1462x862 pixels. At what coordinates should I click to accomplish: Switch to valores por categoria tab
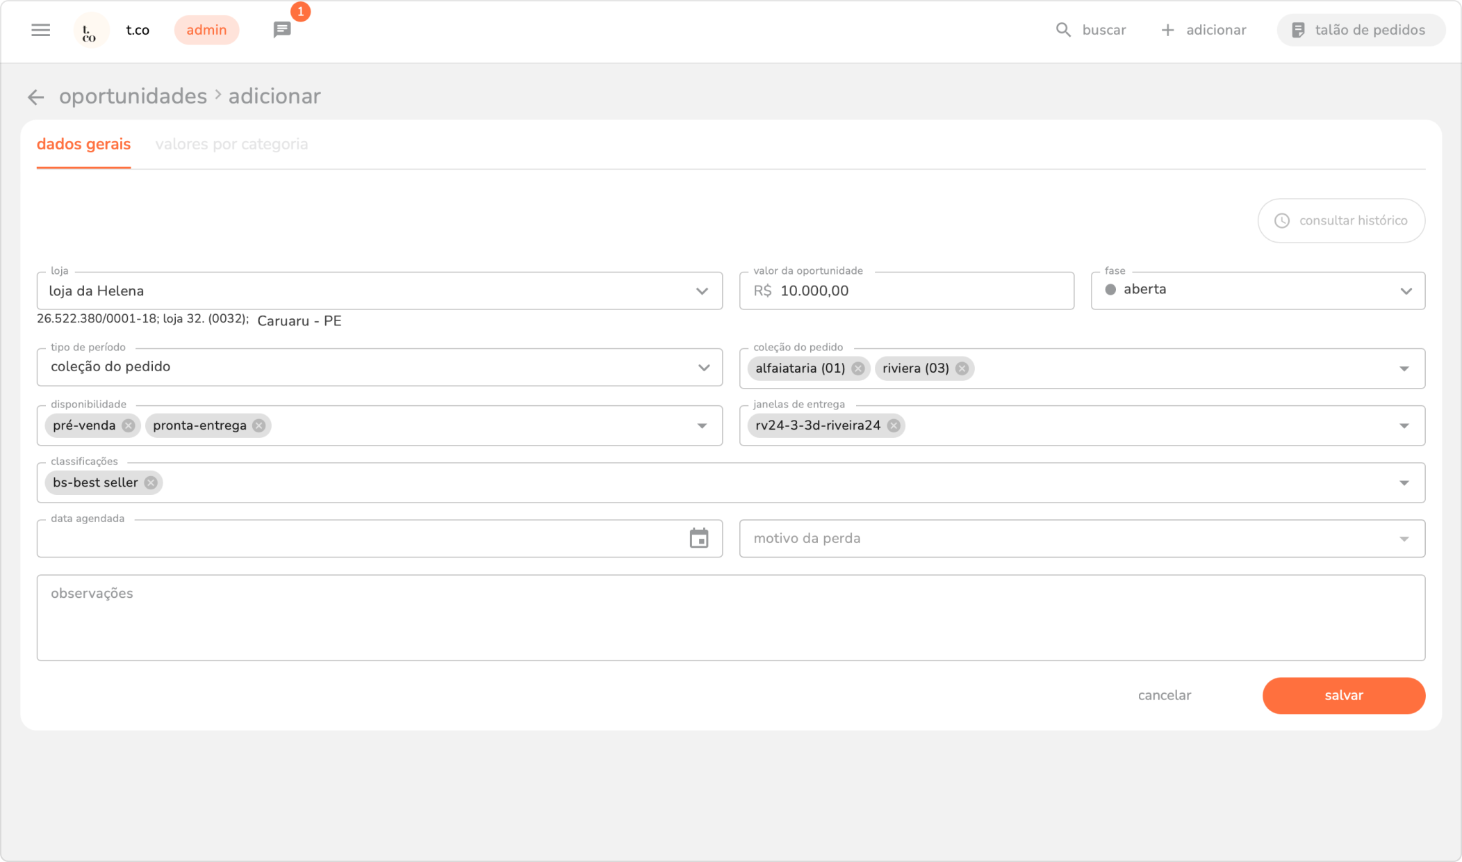pyautogui.click(x=231, y=144)
